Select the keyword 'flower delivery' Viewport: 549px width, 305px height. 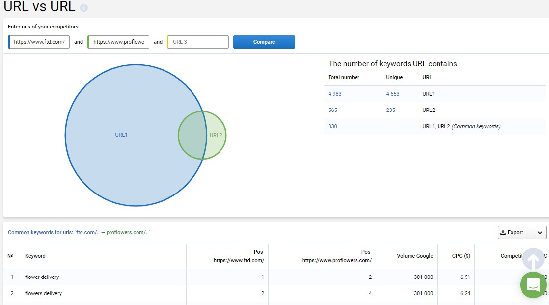point(42,277)
